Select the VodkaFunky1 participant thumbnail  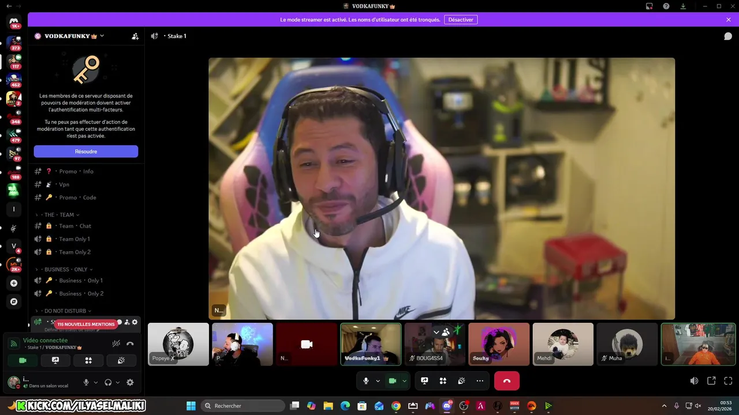point(371,344)
